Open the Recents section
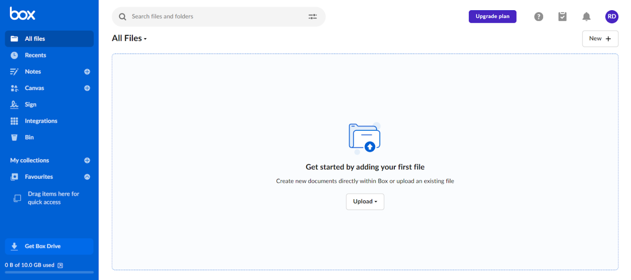 (x=36, y=55)
